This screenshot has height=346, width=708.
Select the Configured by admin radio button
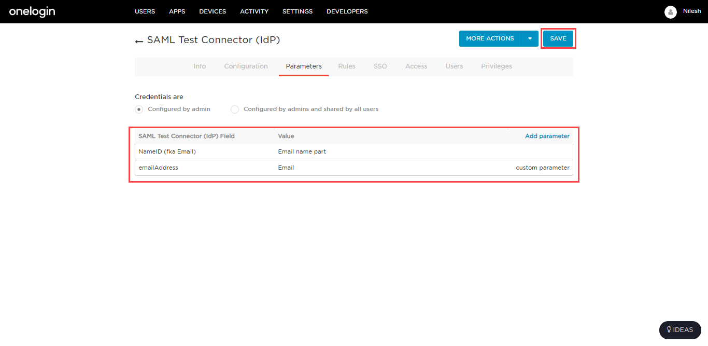(139, 109)
